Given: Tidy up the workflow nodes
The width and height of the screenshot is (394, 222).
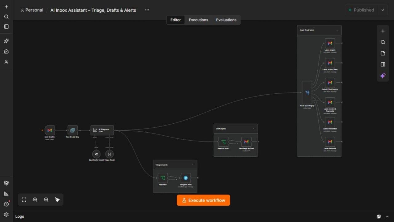Looking at the screenshot, I should click(57, 200).
